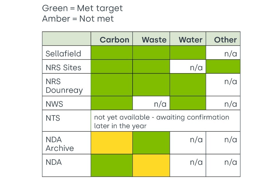Click the Carbon column header
Viewport: 275px width, 183px height.
(114, 40)
